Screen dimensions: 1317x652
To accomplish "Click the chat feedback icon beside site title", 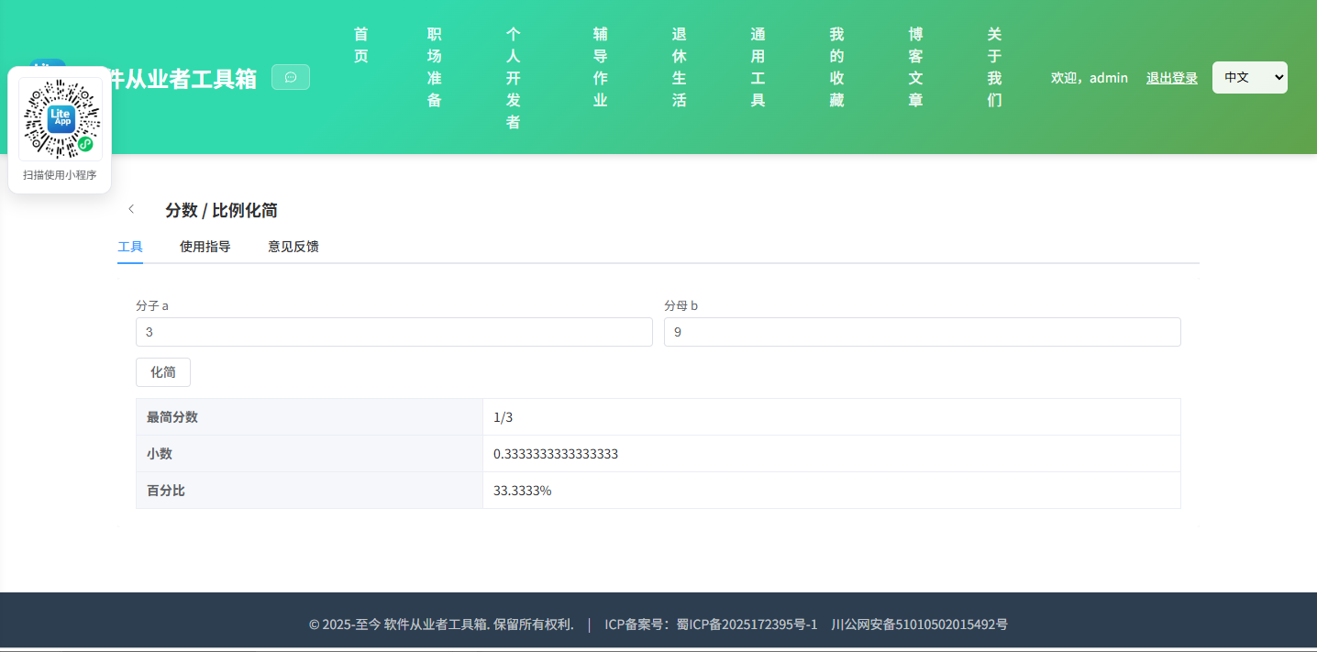I will [x=291, y=77].
